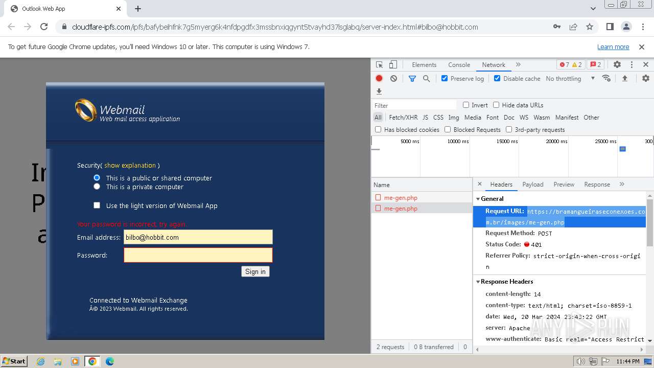The height and width of the screenshot is (368, 654).
Task: Check 3rd-party requests
Action: pyautogui.click(x=509, y=129)
